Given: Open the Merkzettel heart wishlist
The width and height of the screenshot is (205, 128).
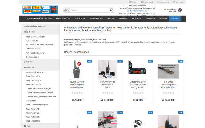Looking at the screenshot, I should pos(178,2).
